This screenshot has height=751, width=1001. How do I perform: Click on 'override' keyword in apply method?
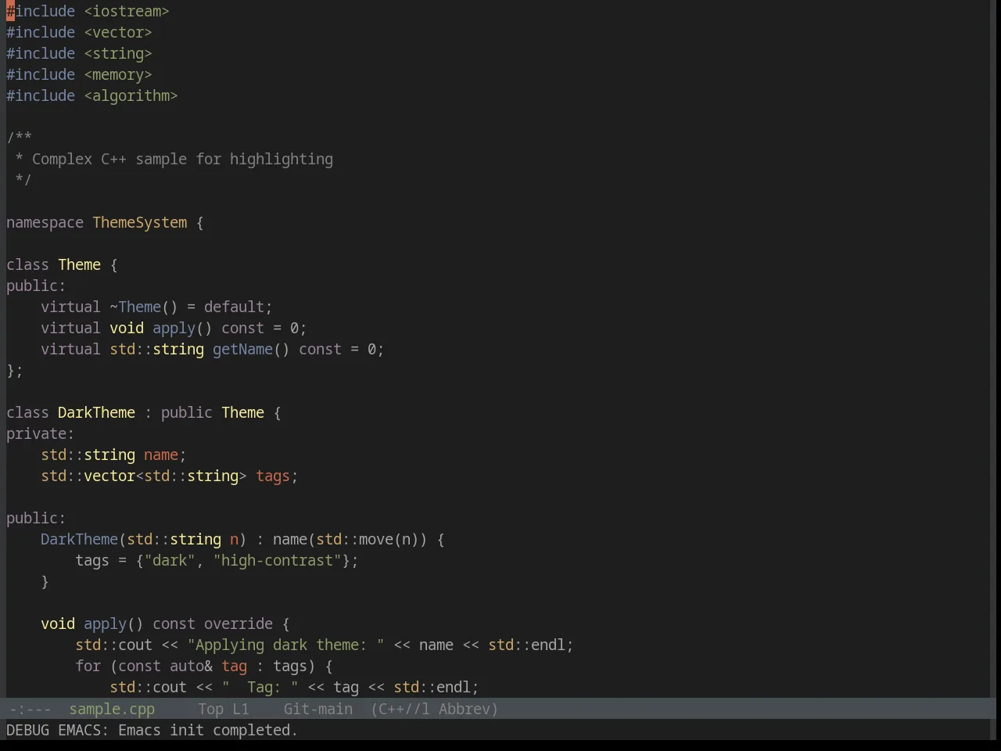[239, 624]
